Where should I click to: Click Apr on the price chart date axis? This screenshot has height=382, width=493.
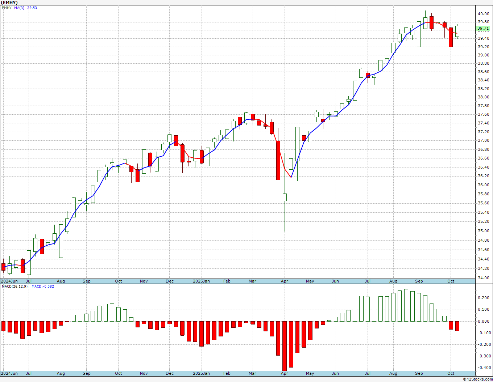(285, 281)
